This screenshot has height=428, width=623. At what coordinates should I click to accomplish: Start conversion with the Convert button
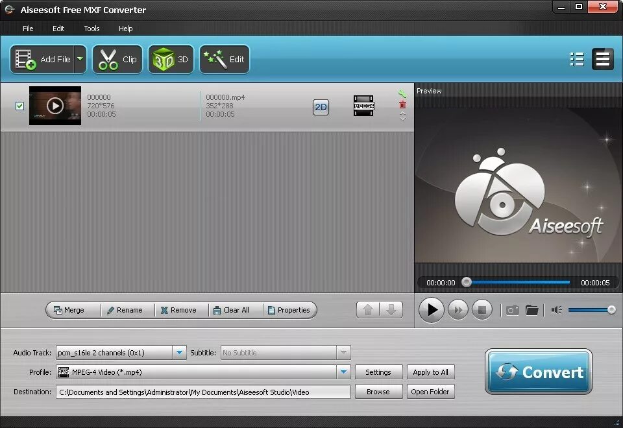(x=539, y=372)
